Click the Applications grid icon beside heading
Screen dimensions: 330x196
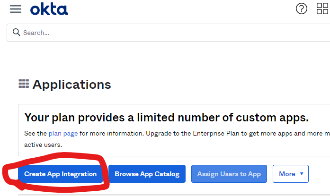[24, 84]
